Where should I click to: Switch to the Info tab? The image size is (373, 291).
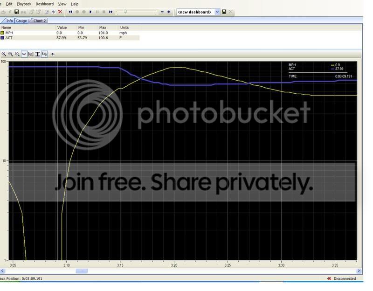click(9, 21)
